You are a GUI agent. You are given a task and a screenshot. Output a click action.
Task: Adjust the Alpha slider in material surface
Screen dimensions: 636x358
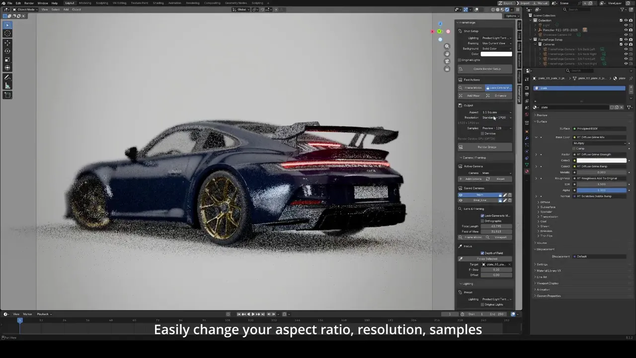(x=601, y=190)
